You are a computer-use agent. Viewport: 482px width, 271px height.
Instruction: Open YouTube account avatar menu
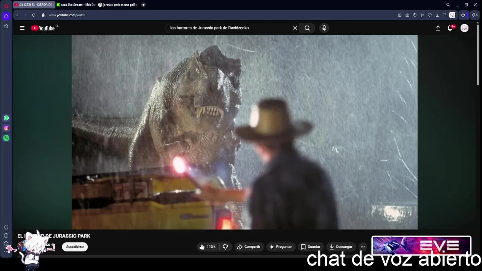tap(465, 28)
